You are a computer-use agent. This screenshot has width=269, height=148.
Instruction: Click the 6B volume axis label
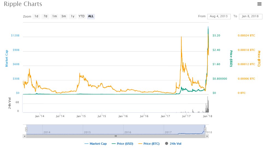17,102
